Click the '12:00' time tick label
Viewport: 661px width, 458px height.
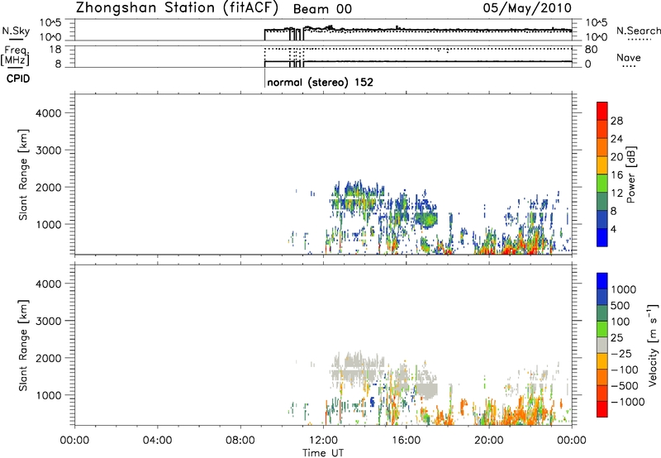(323, 441)
